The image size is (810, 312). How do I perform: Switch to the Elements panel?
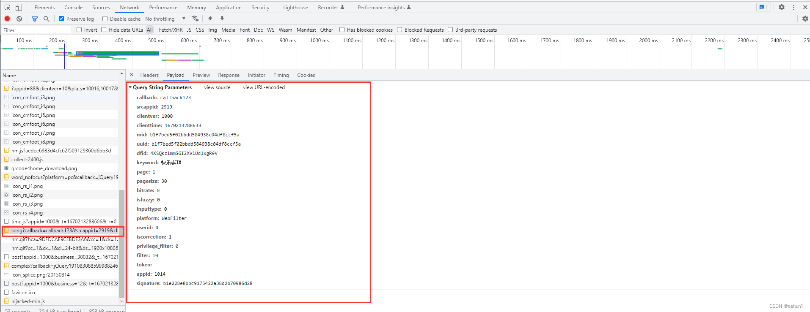pyautogui.click(x=44, y=7)
